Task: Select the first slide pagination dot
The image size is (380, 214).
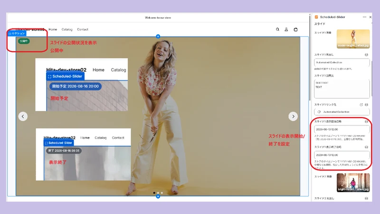Action: pyautogui.click(x=154, y=193)
